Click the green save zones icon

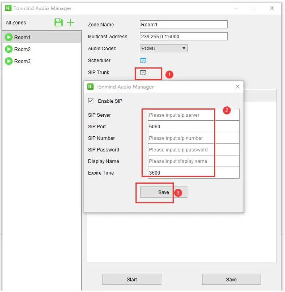click(58, 23)
